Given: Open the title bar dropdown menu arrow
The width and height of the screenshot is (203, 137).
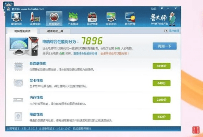Looking at the screenshot, I should click(x=162, y=9).
